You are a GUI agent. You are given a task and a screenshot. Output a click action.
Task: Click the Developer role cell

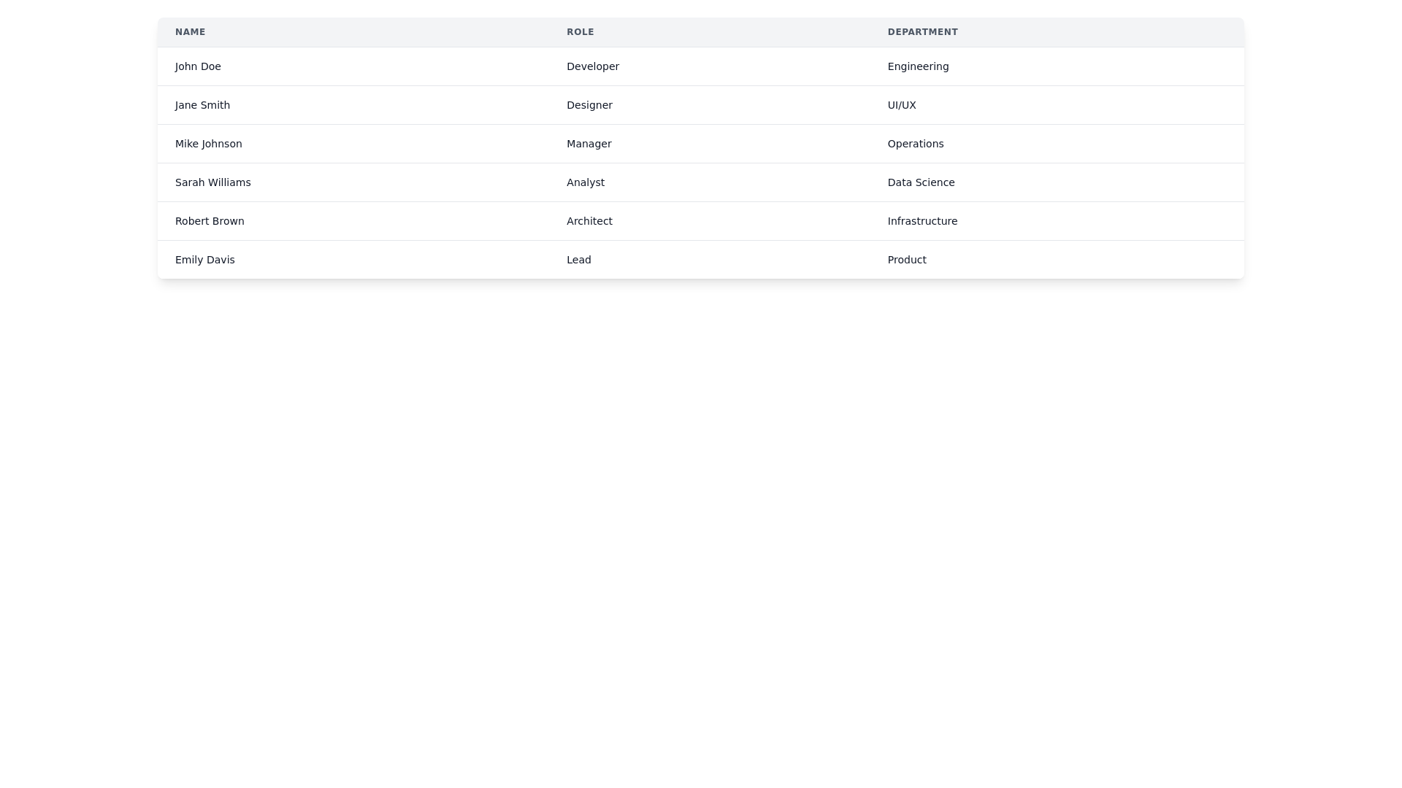click(x=593, y=66)
